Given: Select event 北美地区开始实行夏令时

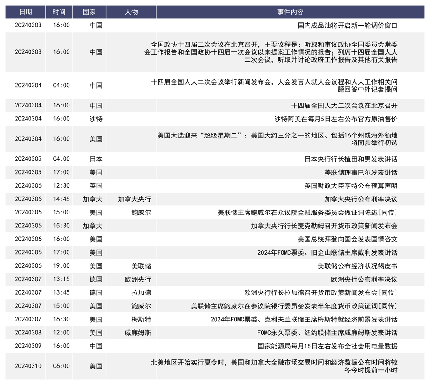Looking at the screenshot, I should point(274,366).
